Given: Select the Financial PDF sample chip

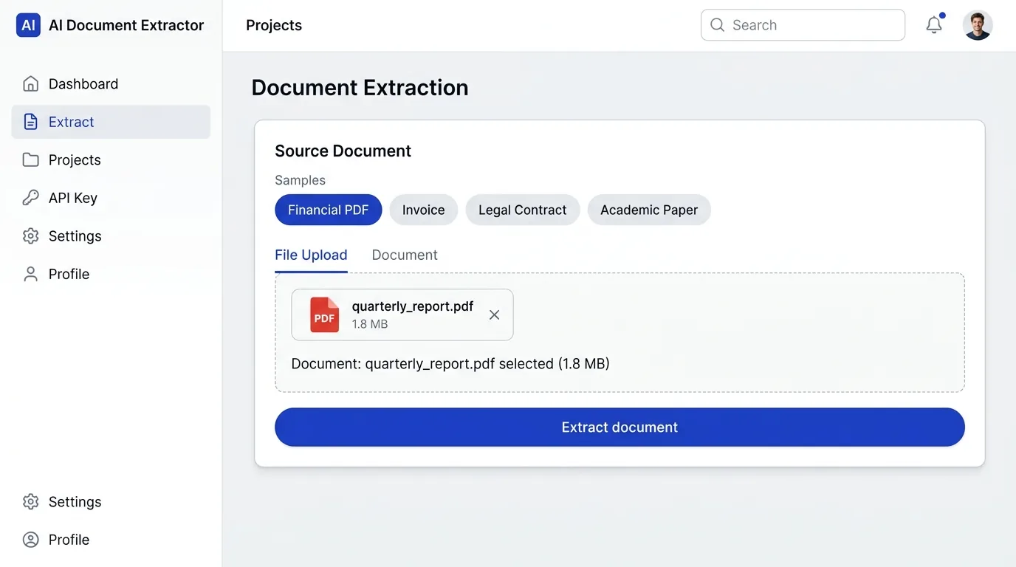Looking at the screenshot, I should click(x=328, y=210).
